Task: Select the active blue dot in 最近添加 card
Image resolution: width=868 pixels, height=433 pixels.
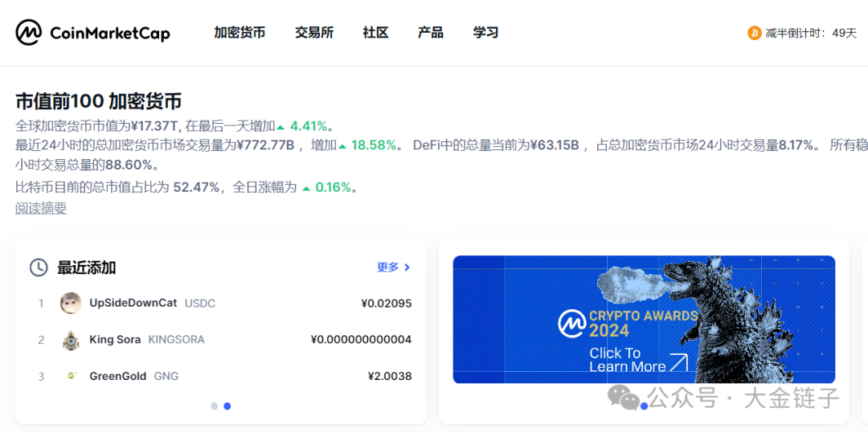Action: coord(227,406)
